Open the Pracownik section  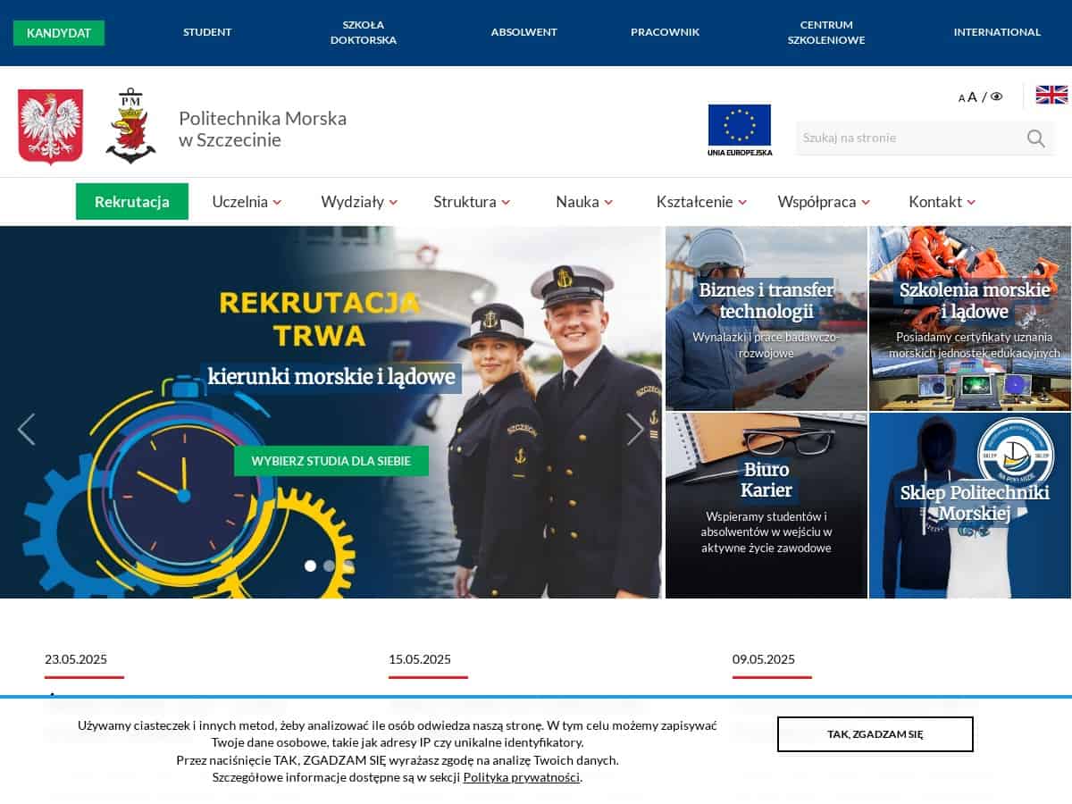(665, 32)
